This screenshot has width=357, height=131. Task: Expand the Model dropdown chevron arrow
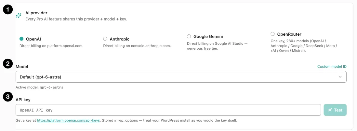click(340, 77)
